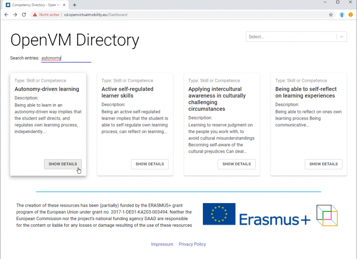This screenshot has width=357, height=259.
Task: Go forward with the browser forward arrow
Action: pos(15,15)
